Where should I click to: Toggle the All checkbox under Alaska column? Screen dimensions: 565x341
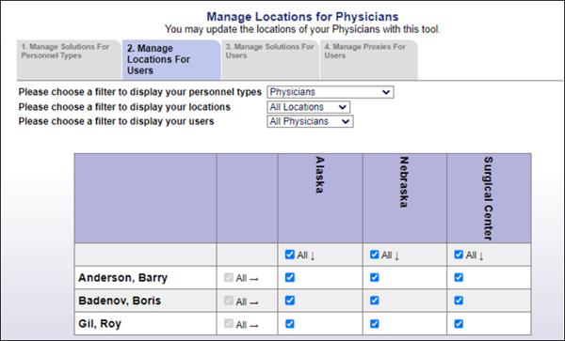290,255
